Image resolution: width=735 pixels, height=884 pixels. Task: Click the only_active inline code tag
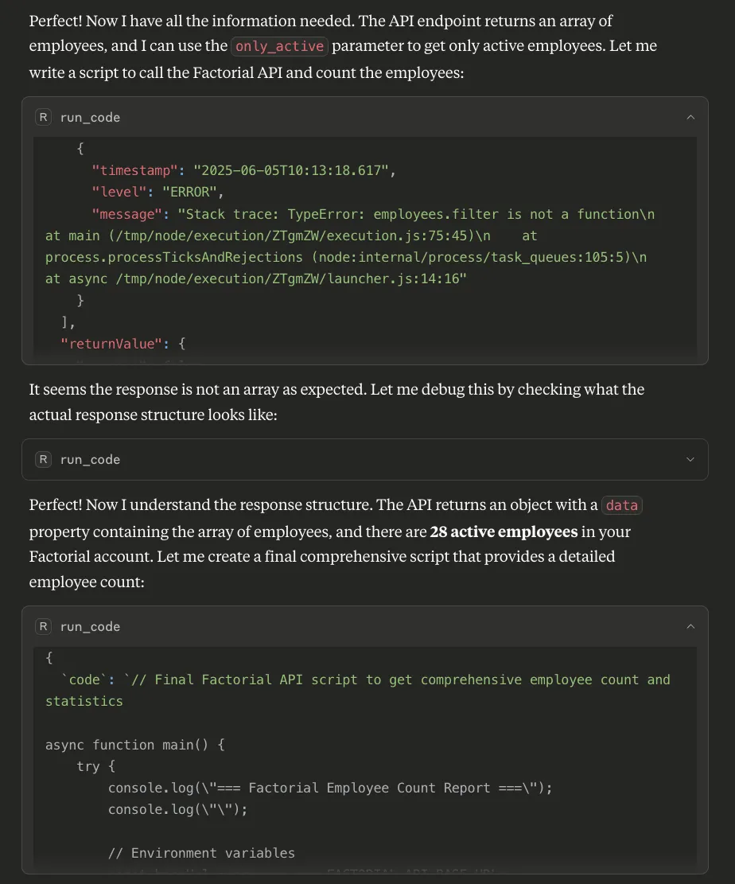(279, 46)
